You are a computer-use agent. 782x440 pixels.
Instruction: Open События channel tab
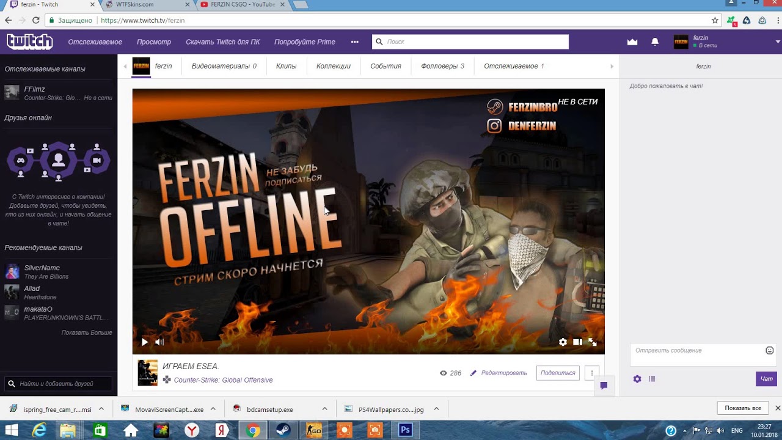386,66
